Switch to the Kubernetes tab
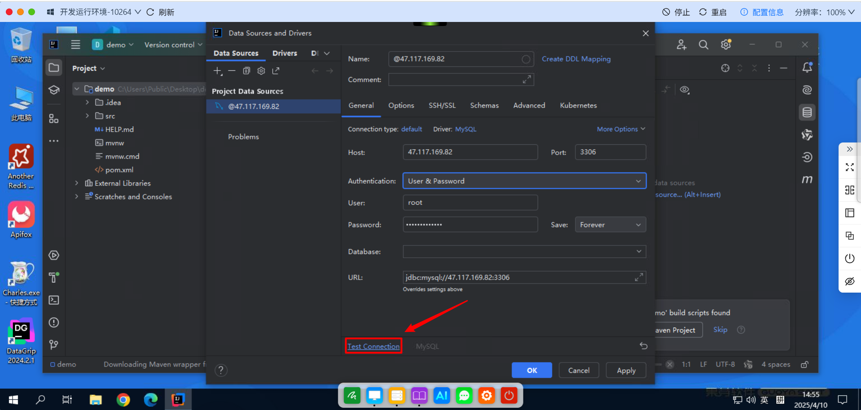The height and width of the screenshot is (410, 861). 578,105
